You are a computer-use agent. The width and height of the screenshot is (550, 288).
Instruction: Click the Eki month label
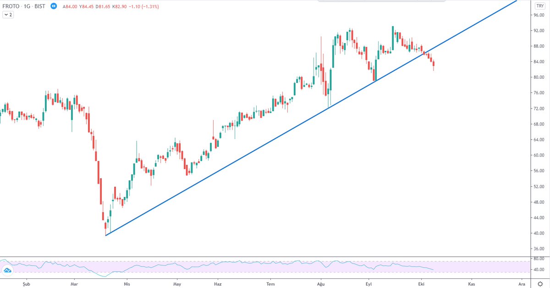421,284
